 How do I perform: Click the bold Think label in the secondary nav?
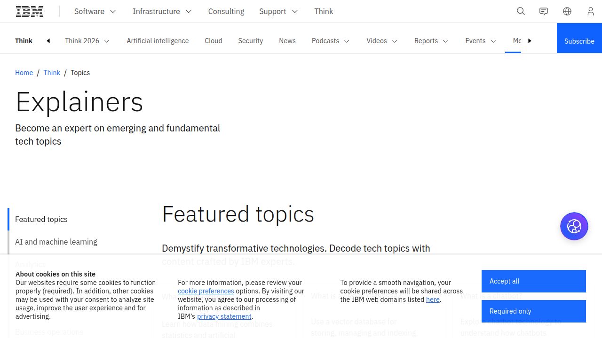point(24,41)
